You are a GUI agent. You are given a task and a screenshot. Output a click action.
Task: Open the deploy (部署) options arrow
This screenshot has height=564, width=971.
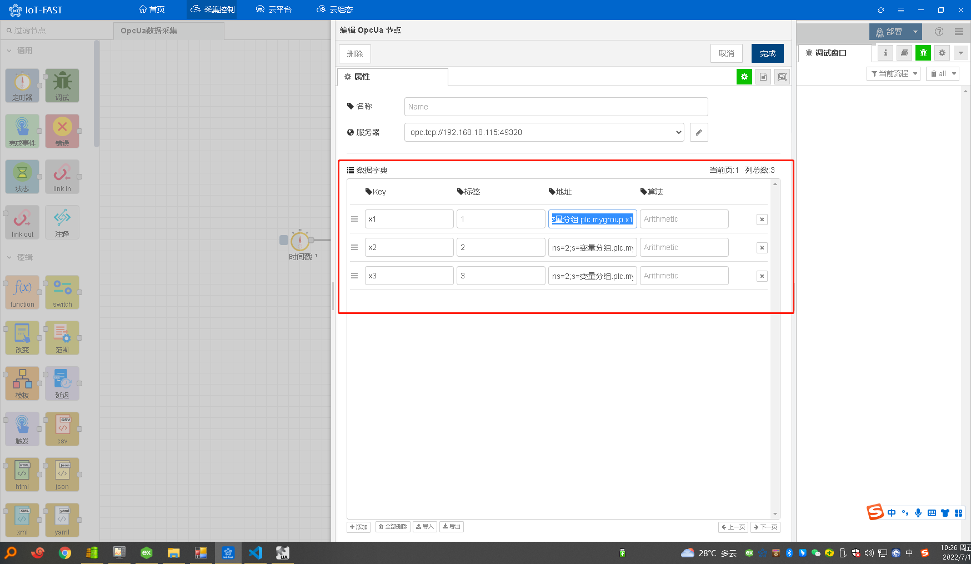[x=915, y=32]
